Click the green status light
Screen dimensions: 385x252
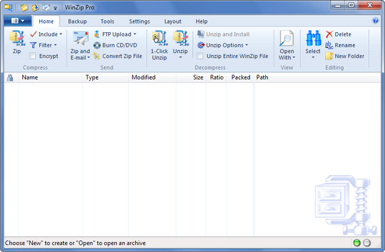356,243
